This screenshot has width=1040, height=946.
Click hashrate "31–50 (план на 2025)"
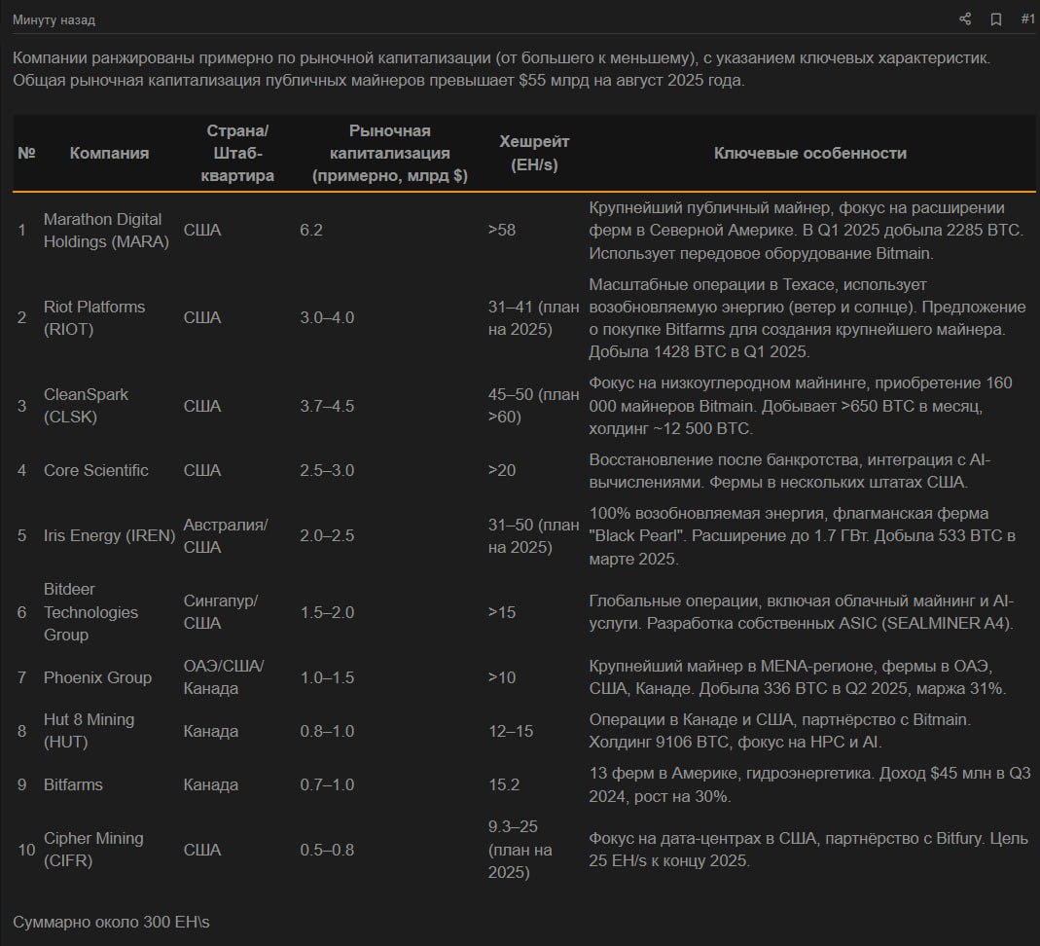533,535
